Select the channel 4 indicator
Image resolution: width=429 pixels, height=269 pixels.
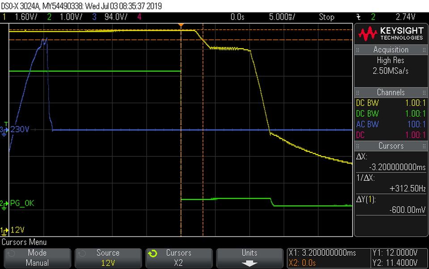pos(139,17)
